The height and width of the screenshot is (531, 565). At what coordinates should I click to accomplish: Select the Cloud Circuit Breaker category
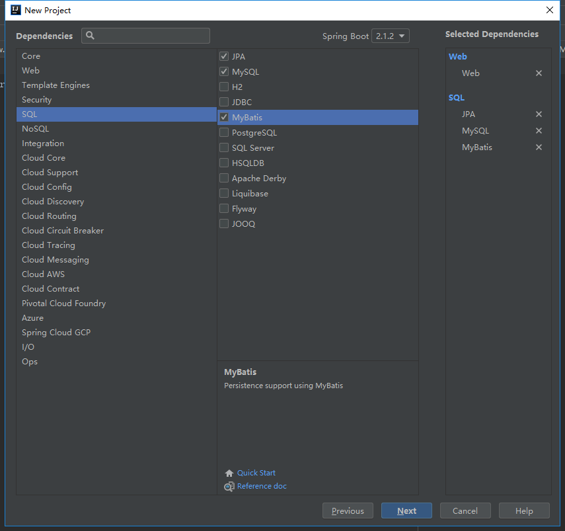pyautogui.click(x=116, y=231)
